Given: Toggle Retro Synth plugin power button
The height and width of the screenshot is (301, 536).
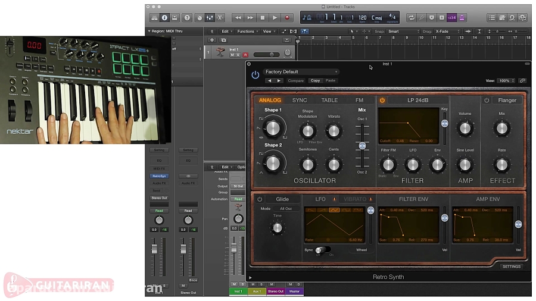Looking at the screenshot, I should pyautogui.click(x=255, y=75).
